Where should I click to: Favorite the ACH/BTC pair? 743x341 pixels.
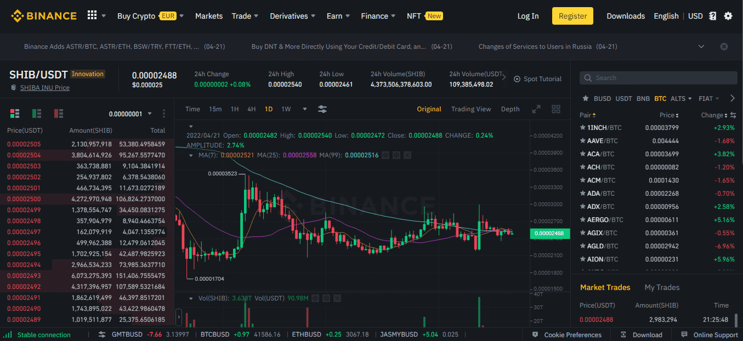point(583,167)
